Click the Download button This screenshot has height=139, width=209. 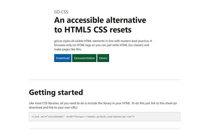tap(63, 58)
